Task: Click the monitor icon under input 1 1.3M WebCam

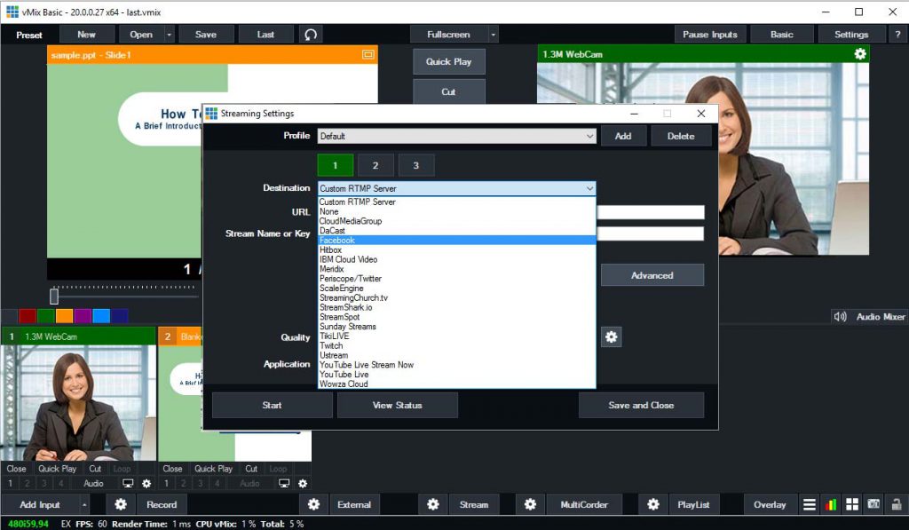Action: coord(128,483)
